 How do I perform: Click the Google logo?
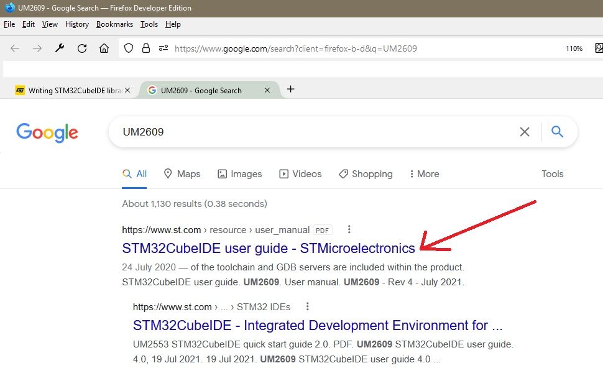47,132
